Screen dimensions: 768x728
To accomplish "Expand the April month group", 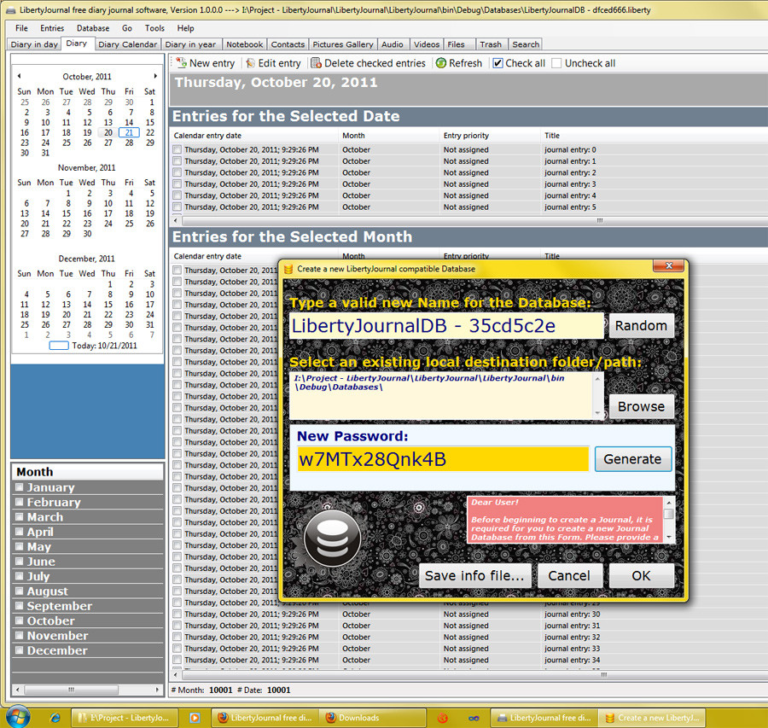I will point(20,532).
